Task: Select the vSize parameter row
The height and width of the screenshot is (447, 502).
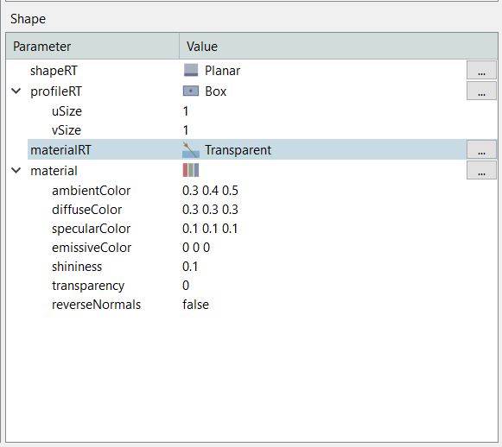Action: click(x=67, y=130)
